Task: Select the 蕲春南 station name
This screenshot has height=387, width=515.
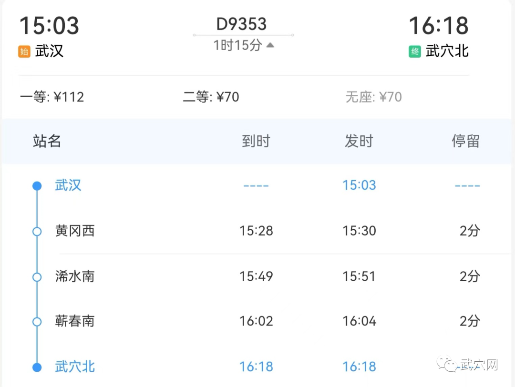Action: [x=75, y=321]
